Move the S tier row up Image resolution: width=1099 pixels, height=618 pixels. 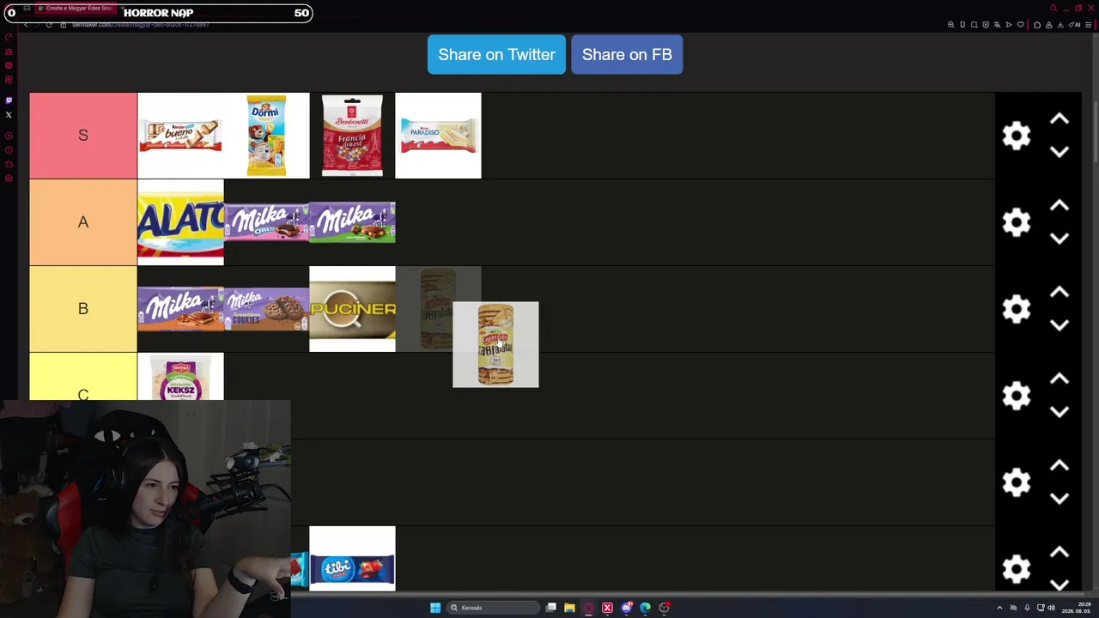(x=1060, y=119)
